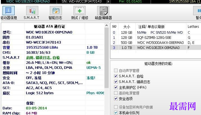Close the serial number tab with x
This screenshot has height=115, width=201.
(108, 1)
